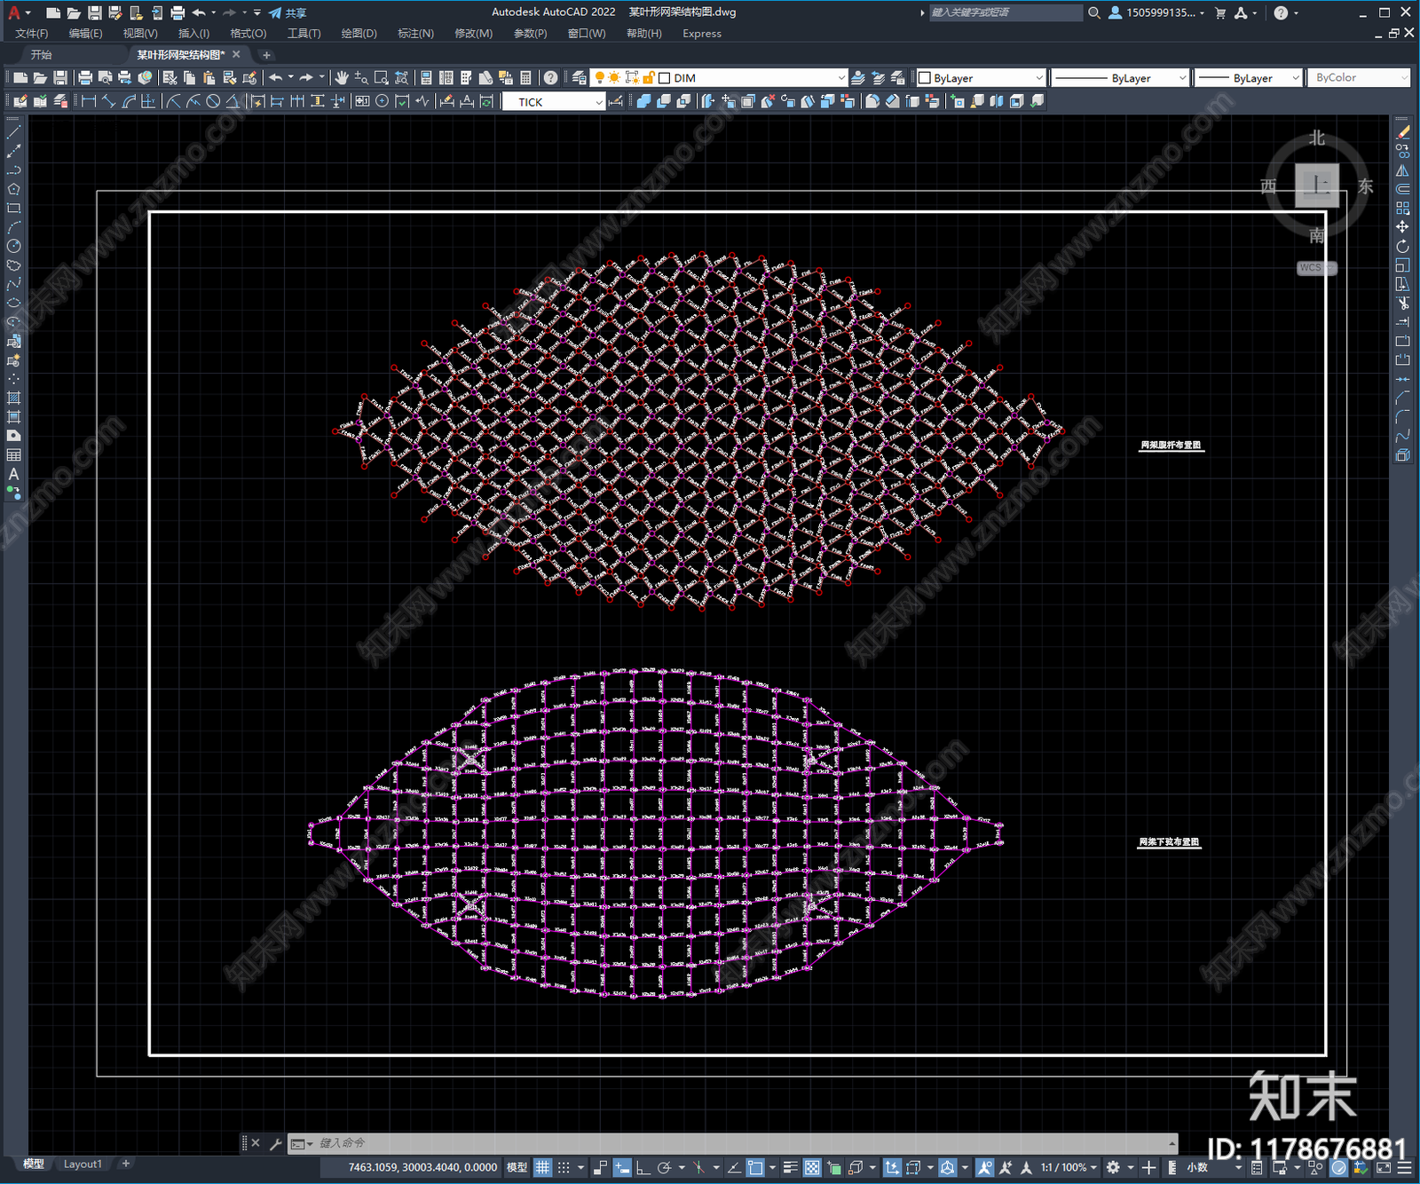1420x1184 pixels.
Task: Click the Save icon in quick access bar
Action: pyautogui.click(x=94, y=12)
